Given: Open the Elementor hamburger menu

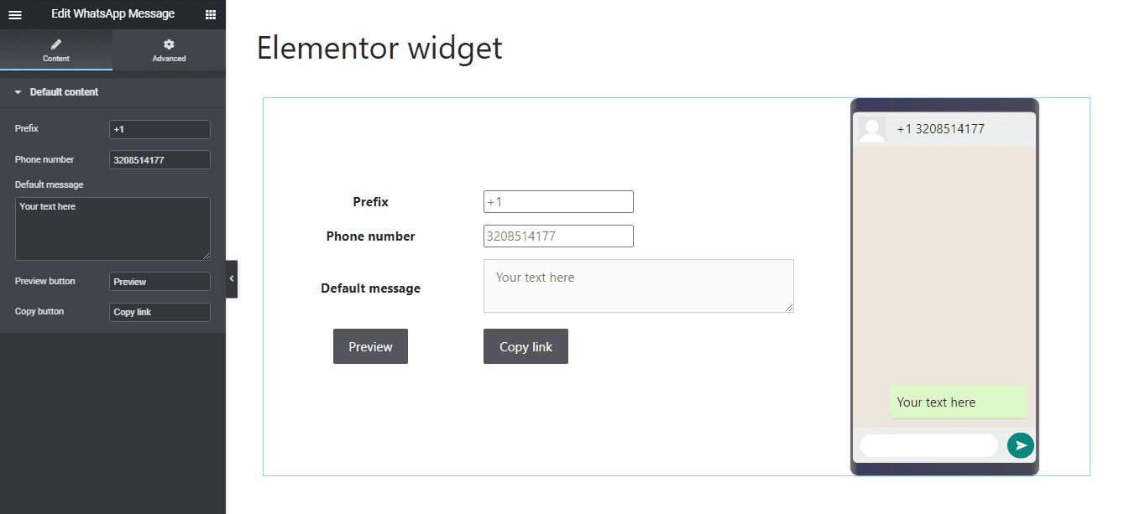Looking at the screenshot, I should [x=14, y=14].
